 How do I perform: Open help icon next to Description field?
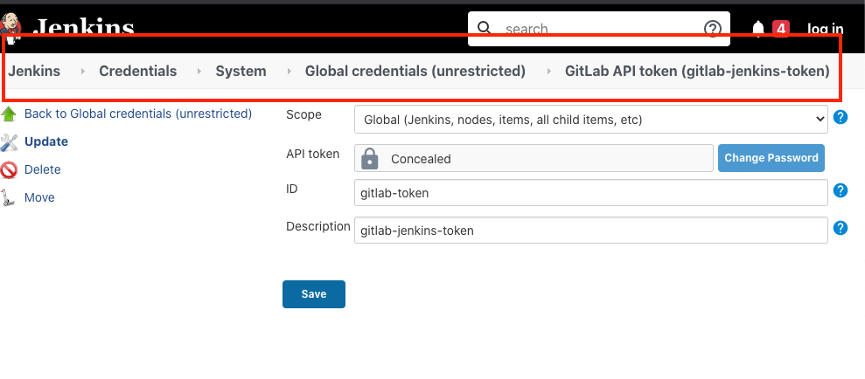point(841,228)
